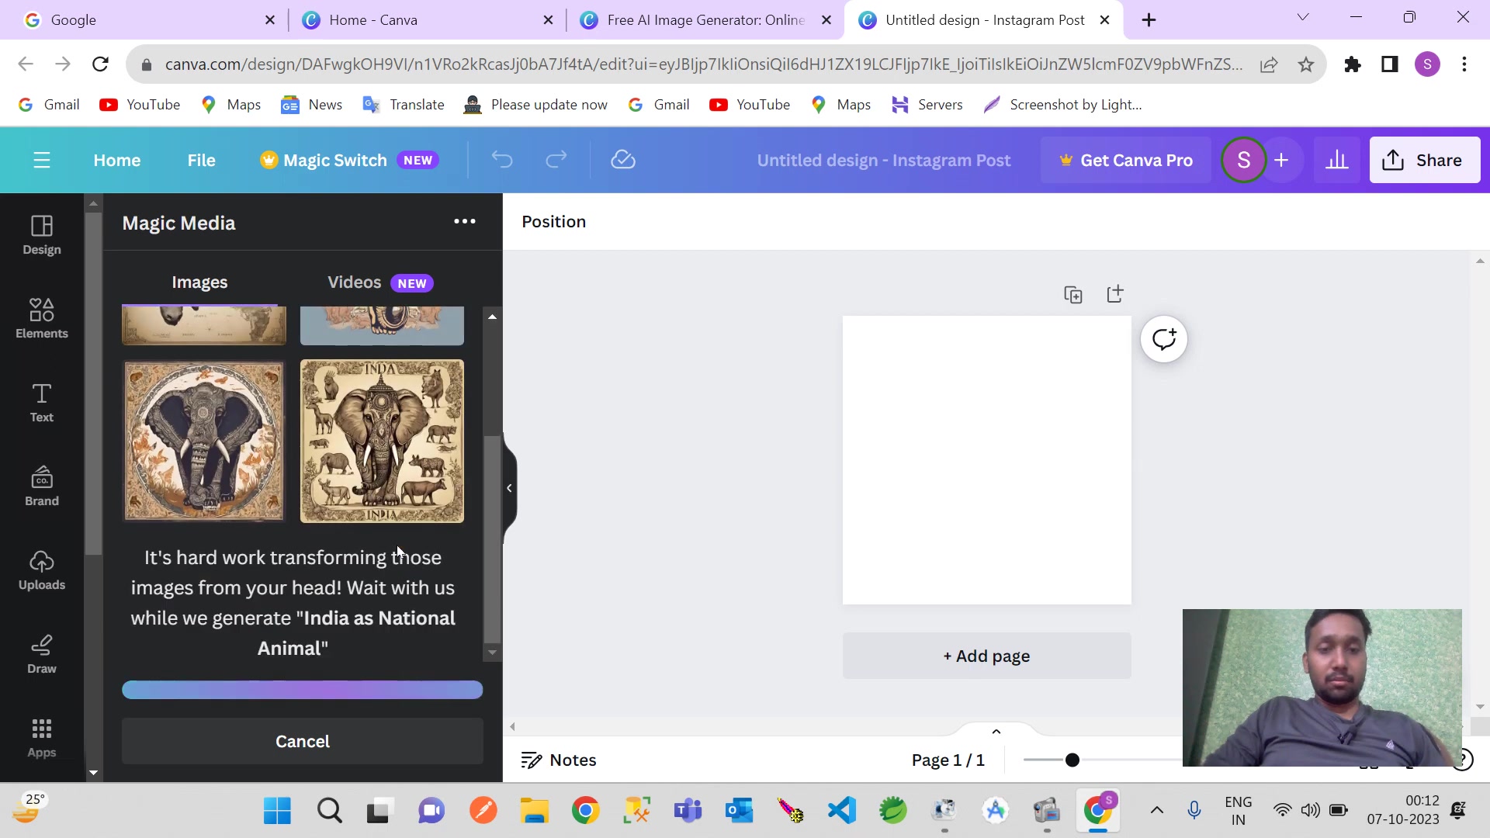Cancel the image generation
The height and width of the screenshot is (838, 1490).
tap(303, 742)
